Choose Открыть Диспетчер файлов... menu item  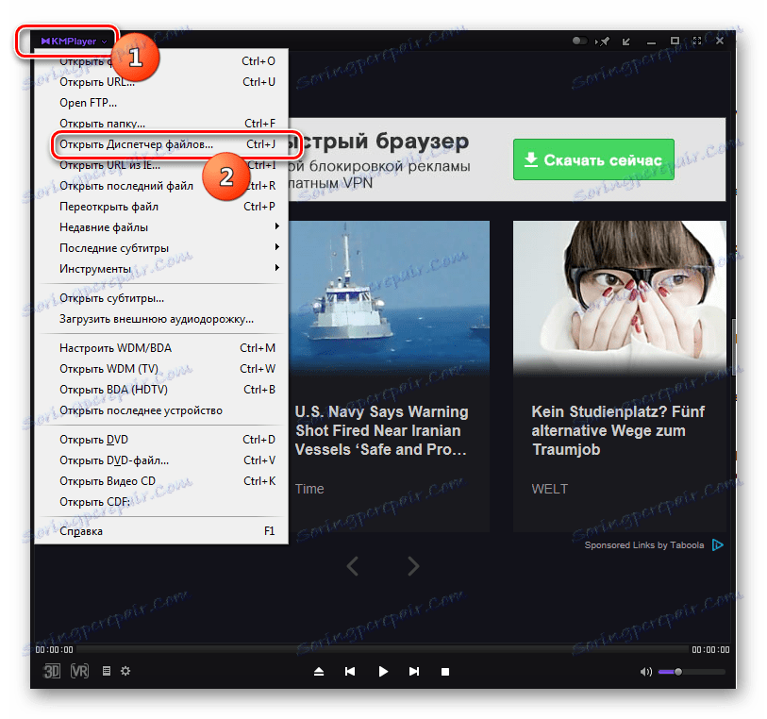[x=162, y=144]
